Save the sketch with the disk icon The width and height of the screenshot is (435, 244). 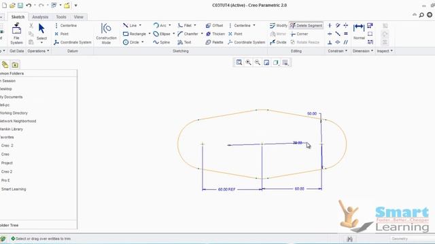point(20,5)
